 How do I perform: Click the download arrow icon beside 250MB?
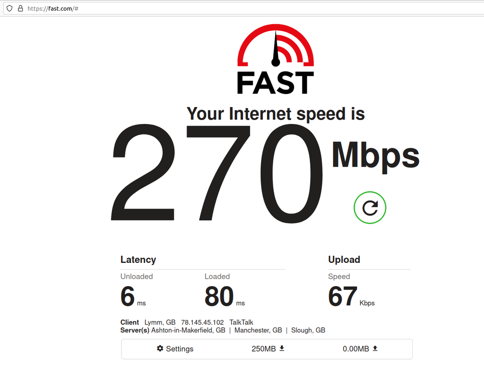(x=282, y=349)
